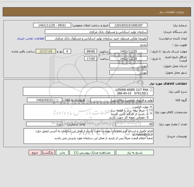Click need date field 1402/03/31
Viewport: 194px width, 187px height.
click(x=44, y=100)
